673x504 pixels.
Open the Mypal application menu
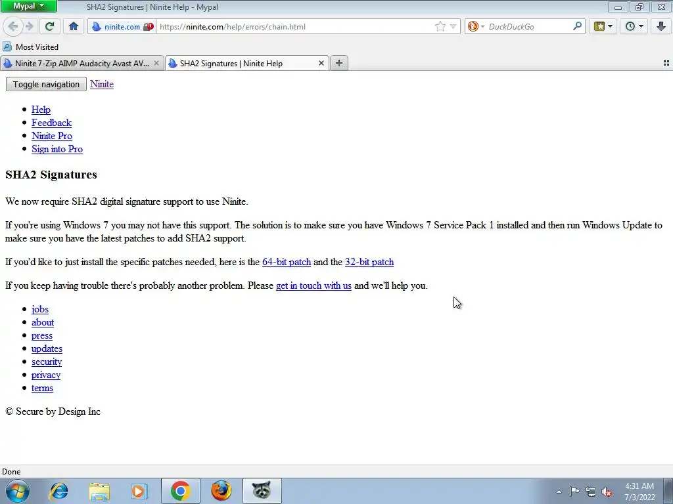click(x=29, y=6)
